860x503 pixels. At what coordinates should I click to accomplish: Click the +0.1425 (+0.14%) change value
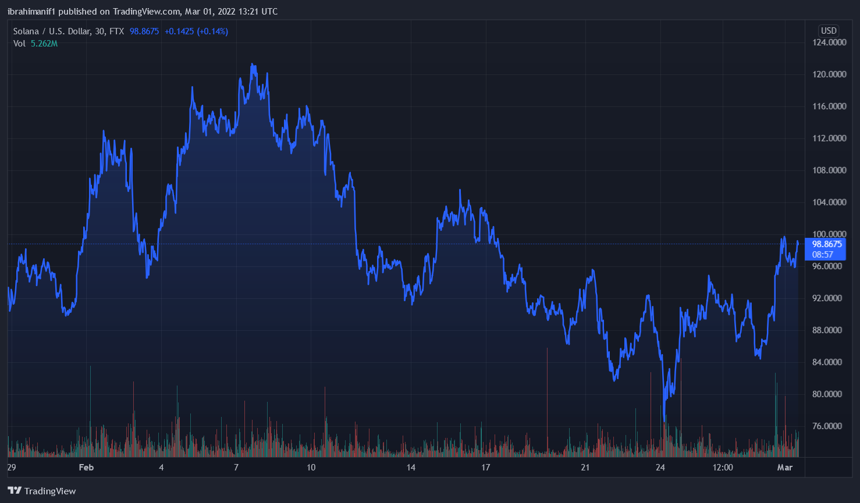(196, 31)
